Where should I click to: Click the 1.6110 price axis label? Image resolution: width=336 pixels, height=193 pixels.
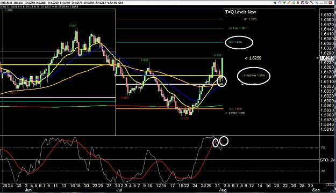pyautogui.click(x=327, y=81)
